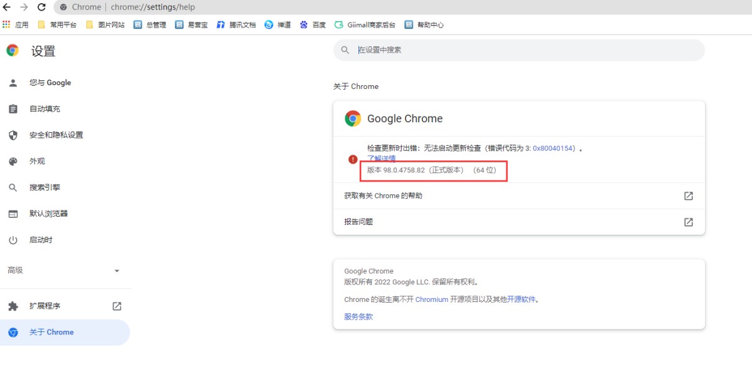Expand the 高级 advanced section arrow
Screen dimensions: 752x374
(117, 271)
